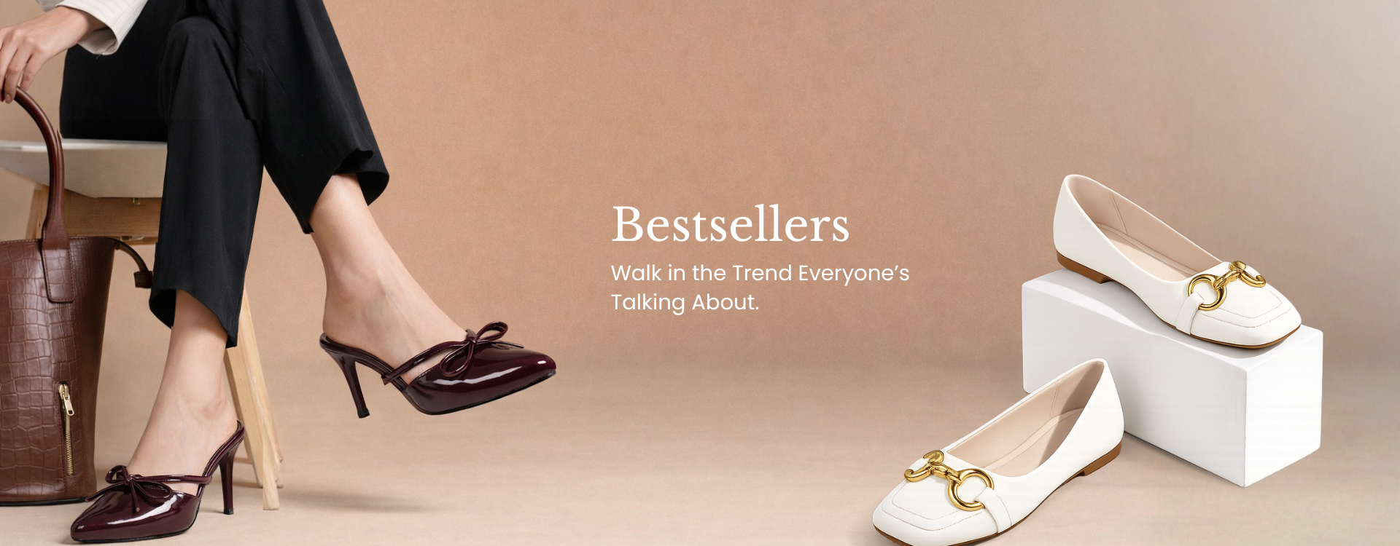Click the gold zipper on the handbag

(67, 430)
